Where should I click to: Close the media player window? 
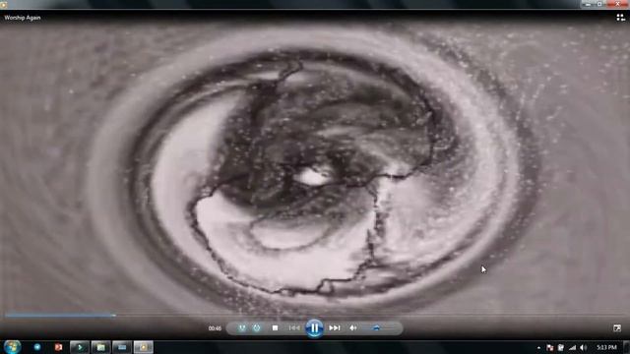[x=617, y=4]
